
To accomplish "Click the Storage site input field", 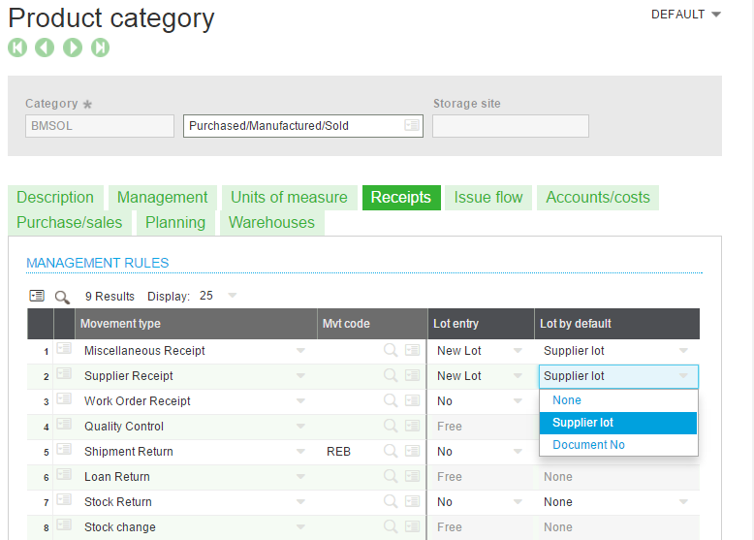I will 510,126.
